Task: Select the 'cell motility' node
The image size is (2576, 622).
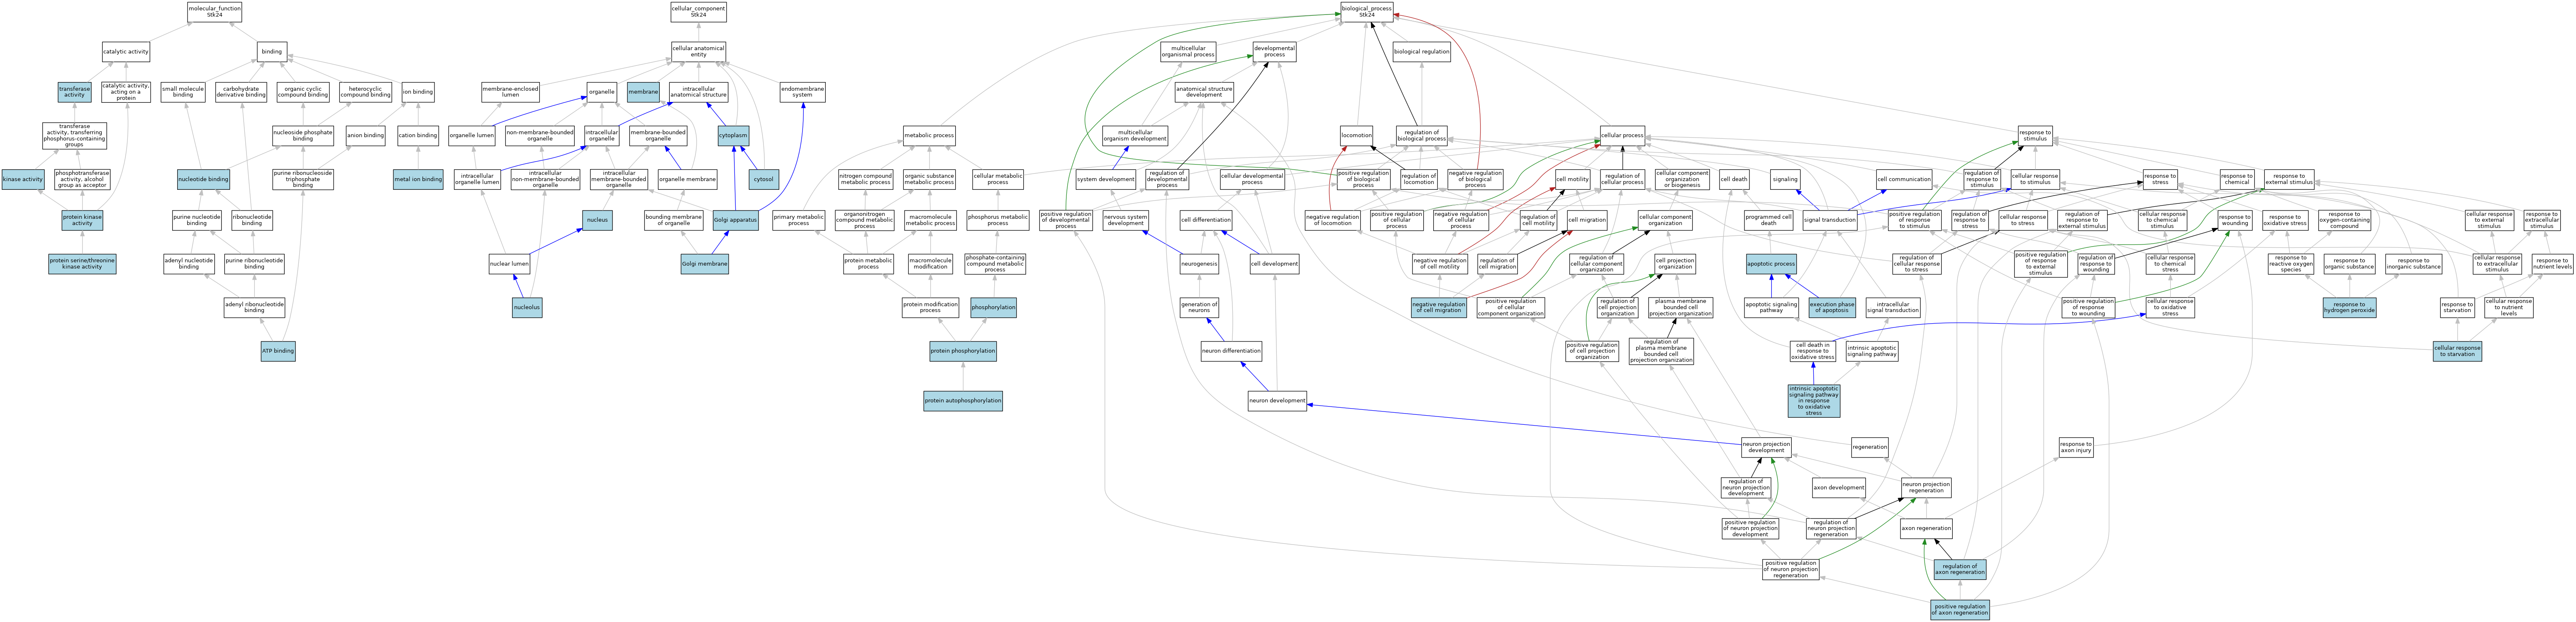Action: coord(1572,180)
